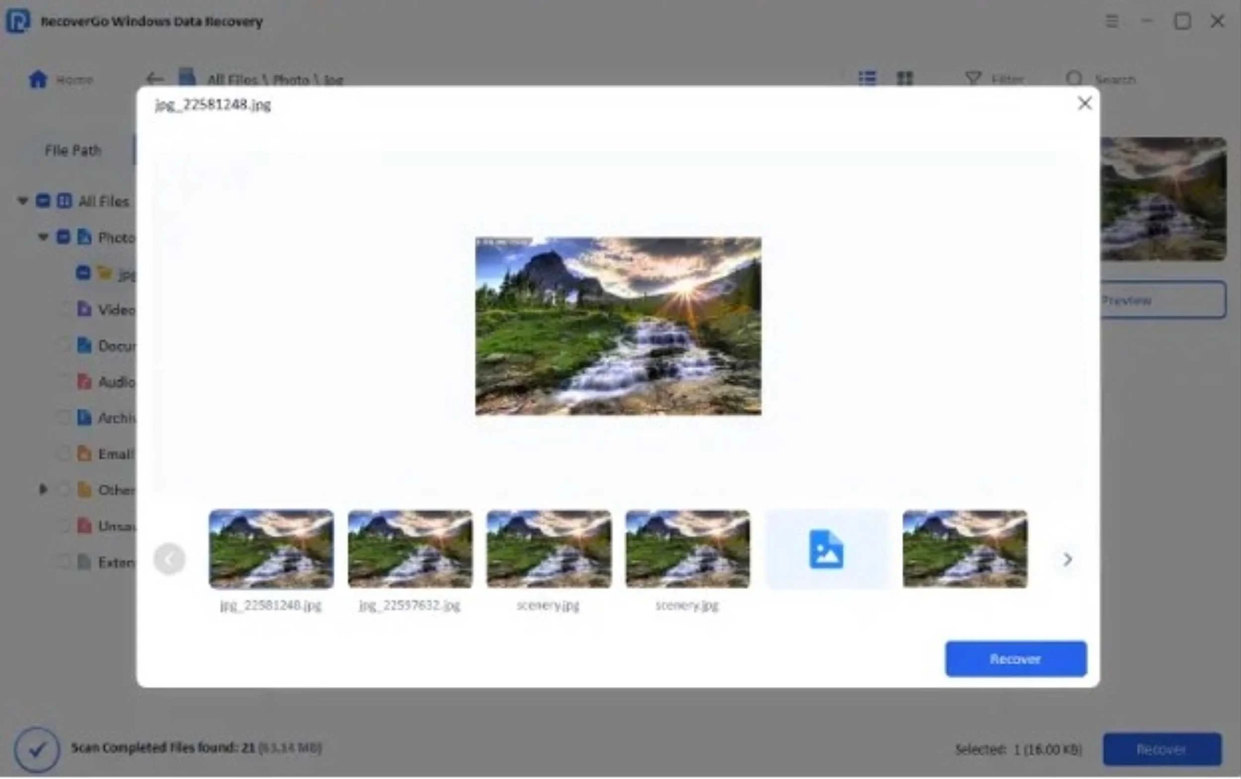Image resolution: width=1241 pixels, height=779 pixels.
Task: Select the File Path tab
Action: [x=72, y=150]
